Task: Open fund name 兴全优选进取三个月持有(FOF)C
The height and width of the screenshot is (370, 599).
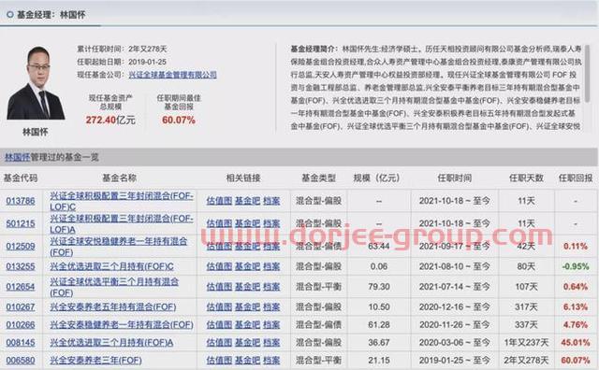Action: pyautogui.click(x=111, y=266)
